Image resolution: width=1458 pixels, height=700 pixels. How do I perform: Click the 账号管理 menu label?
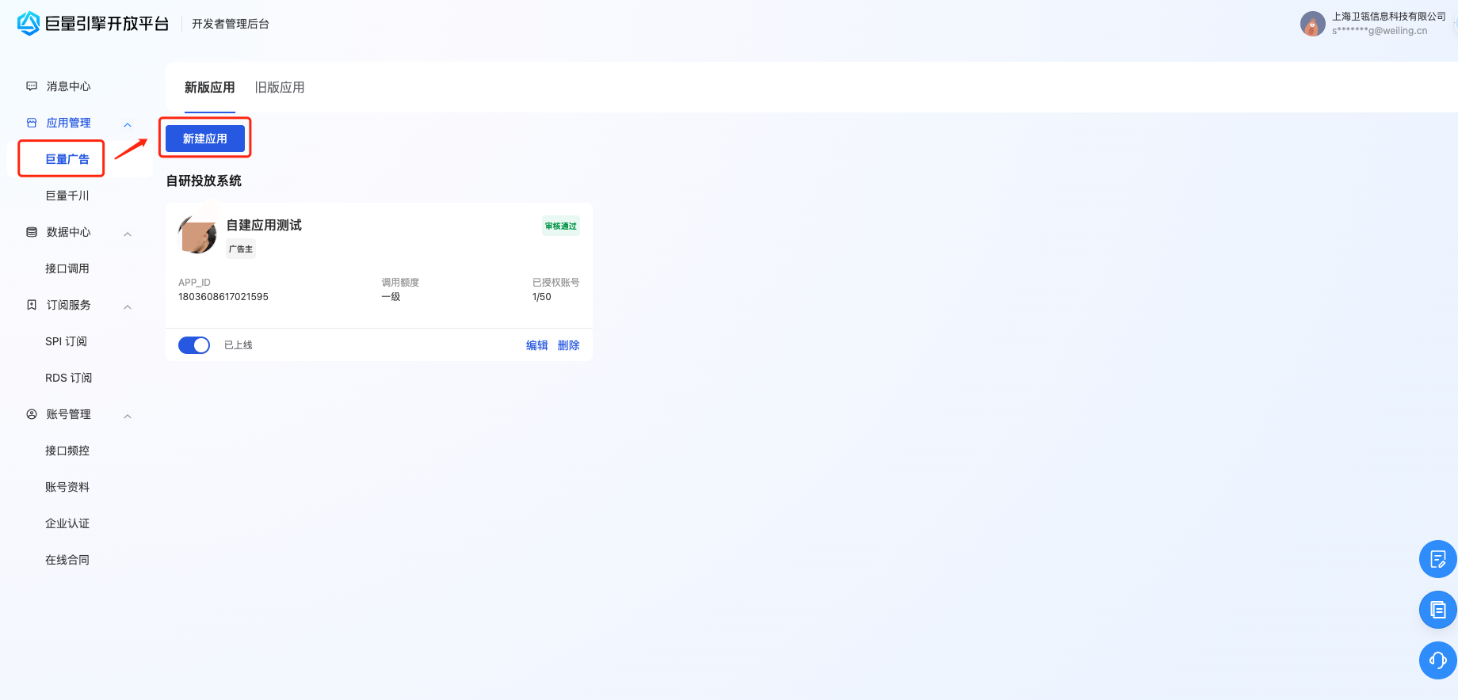coord(69,414)
